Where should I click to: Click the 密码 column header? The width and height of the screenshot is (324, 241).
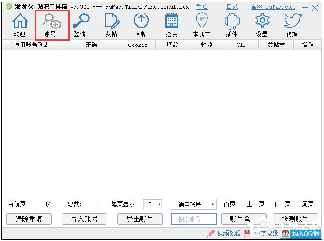pyautogui.click(x=91, y=45)
